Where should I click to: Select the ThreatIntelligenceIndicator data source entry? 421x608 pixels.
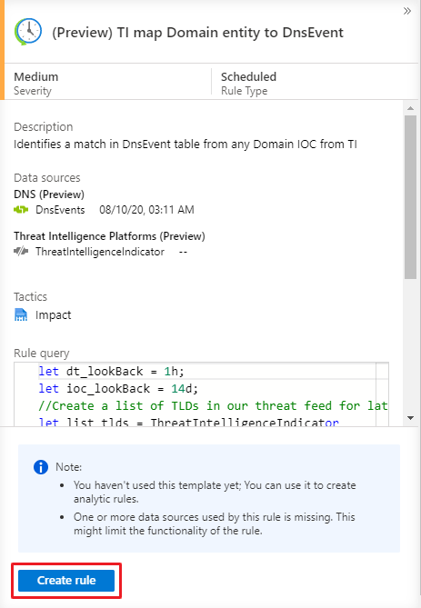[100, 252]
